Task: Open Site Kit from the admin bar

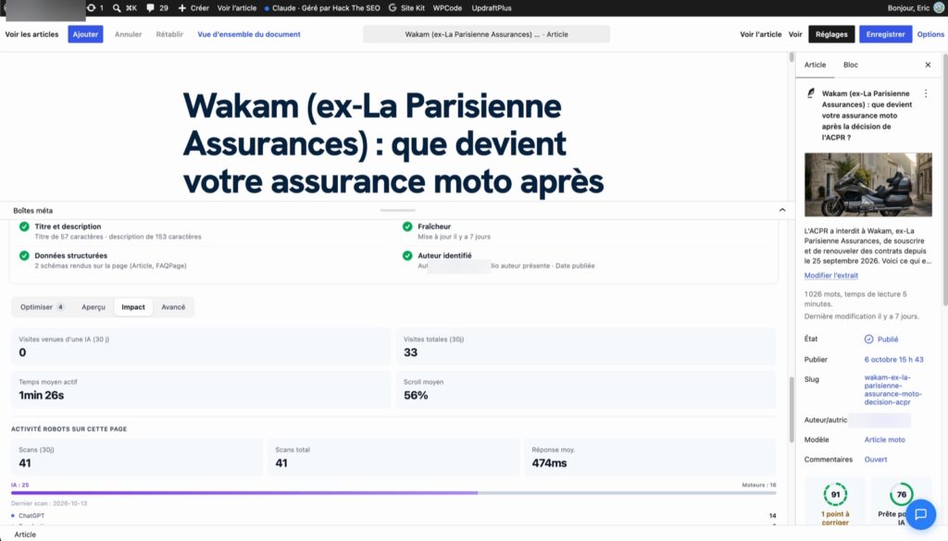Action: 406,7
